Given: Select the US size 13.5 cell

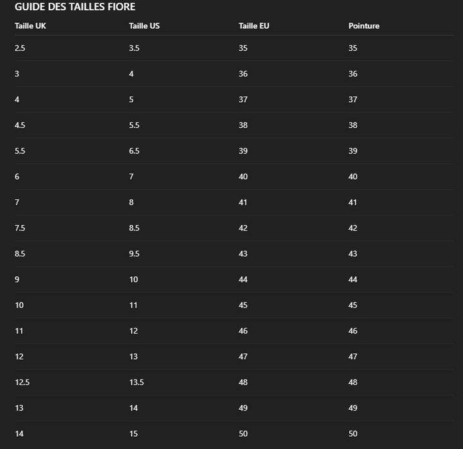Looking at the screenshot, I should (x=136, y=382).
